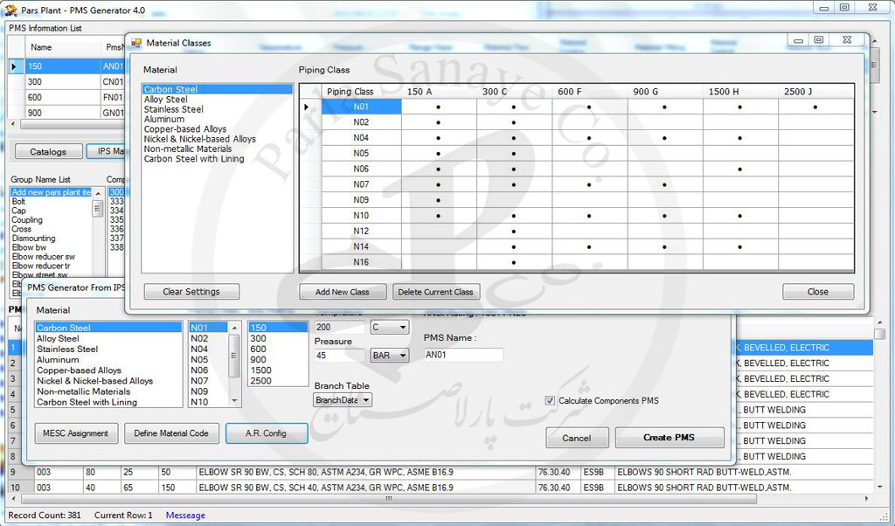Click scroll-up arrow of class list in PMS Generator
Screen dimensions: 895x526
pyautogui.click(x=234, y=328)
